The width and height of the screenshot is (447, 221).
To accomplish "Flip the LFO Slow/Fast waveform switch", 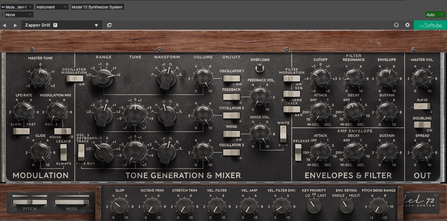I will pos(21,131).
